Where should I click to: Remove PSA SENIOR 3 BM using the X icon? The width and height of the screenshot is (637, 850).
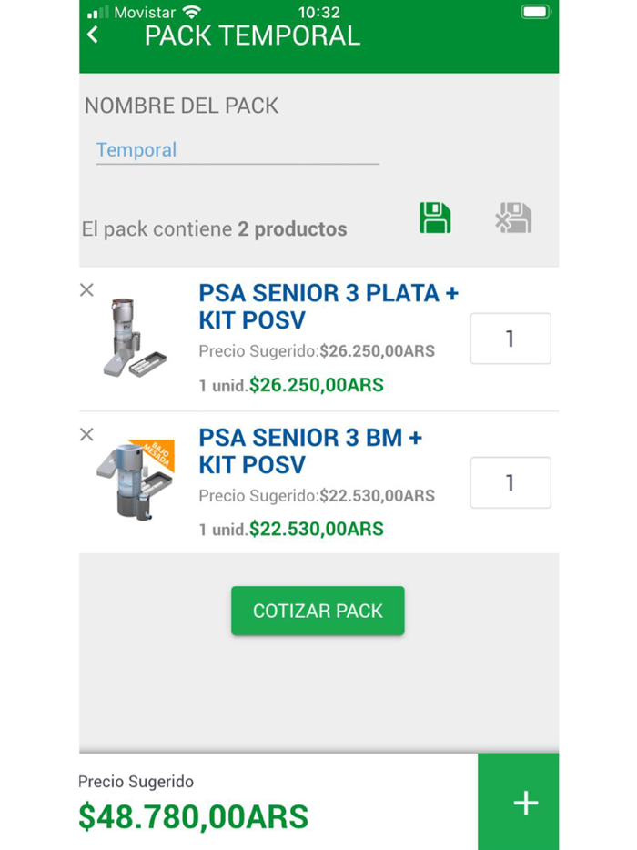click(x=86, y=435)
